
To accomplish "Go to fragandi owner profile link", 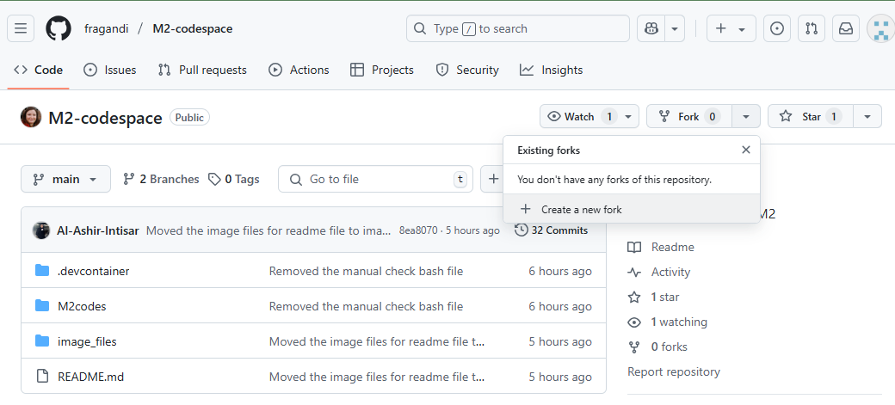I will click(106, 28).
